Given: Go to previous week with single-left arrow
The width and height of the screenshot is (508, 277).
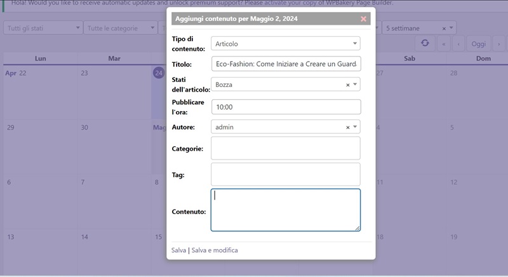Looking at the screenshot, I should pos(458,44).
